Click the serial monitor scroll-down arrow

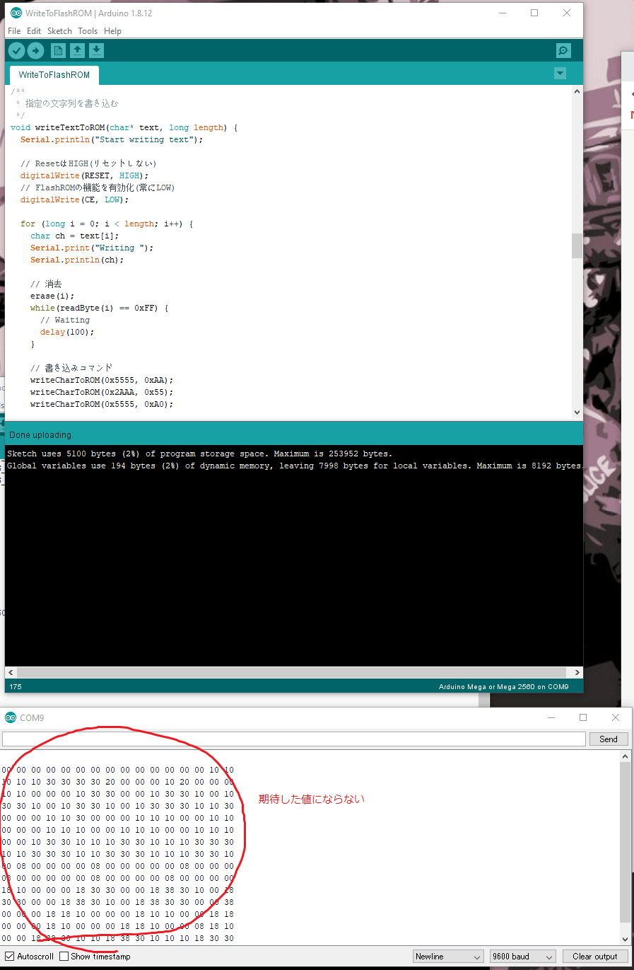(625, 940)
